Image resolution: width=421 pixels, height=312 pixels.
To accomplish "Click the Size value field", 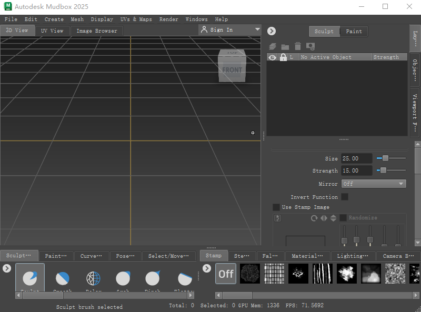I will pos(356,158).
